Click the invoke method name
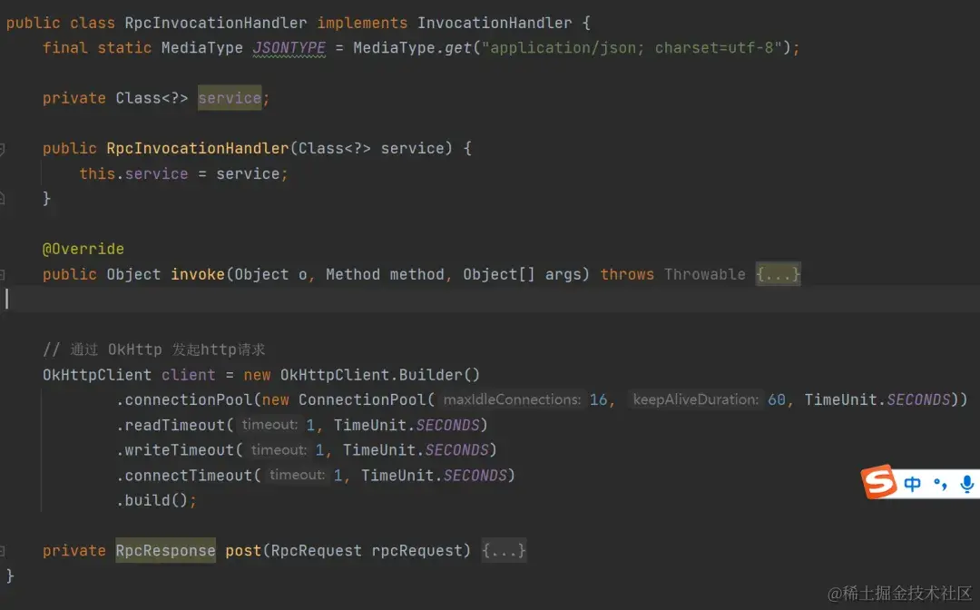Image resolution: width=980 pixels, height=610 pixels. [x=198, y=274]
